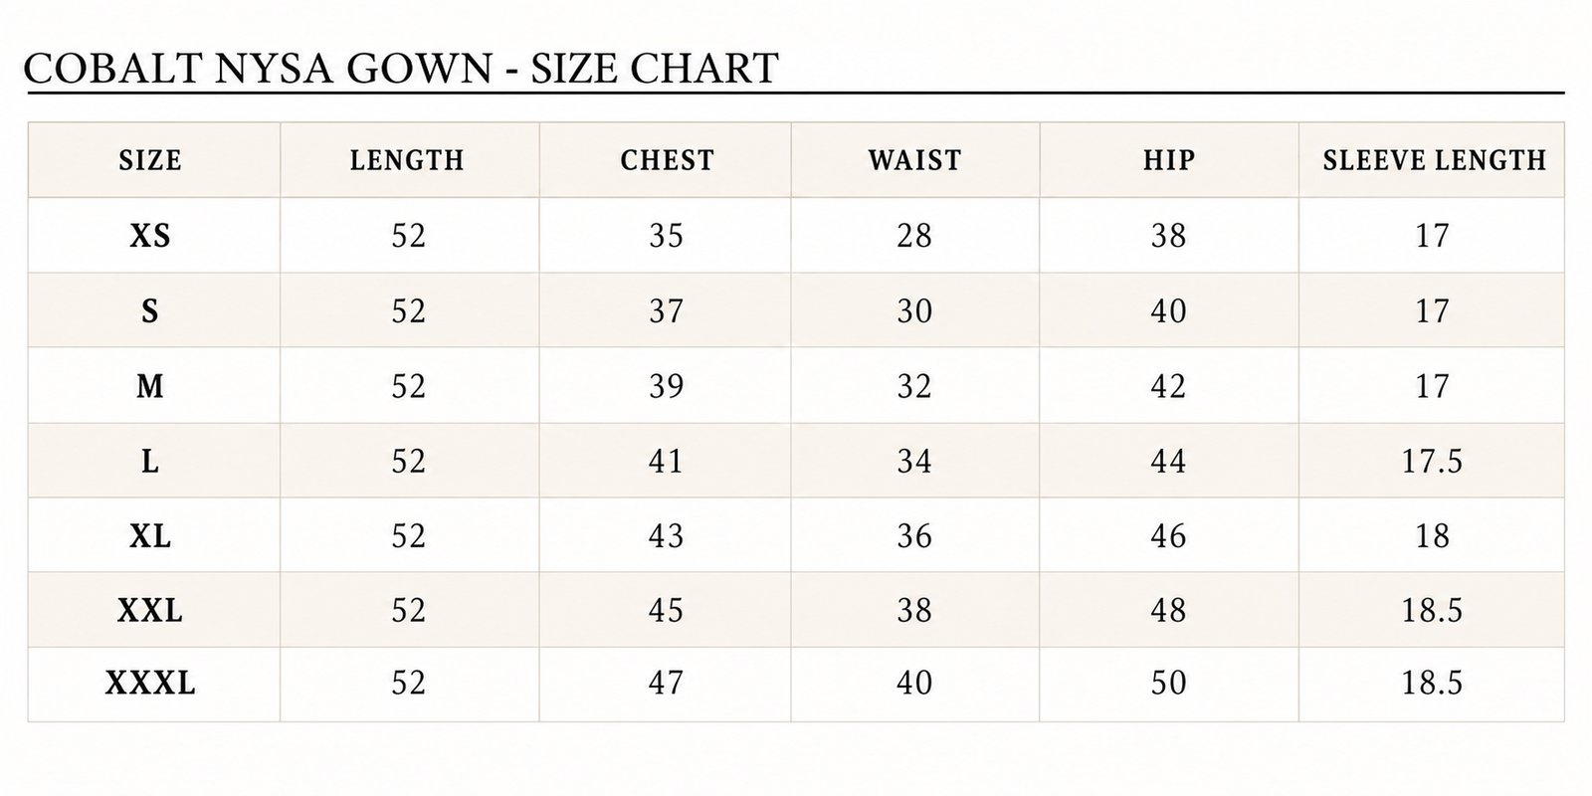This screenshot has width=1592, height=796.
Task: Click the Cobalt Nysa Gown title
Action: tap(400, 69)
